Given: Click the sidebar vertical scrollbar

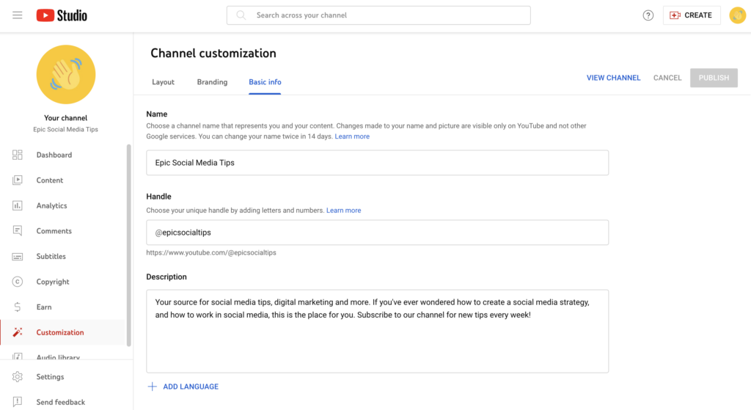Looking at the screenshot, I should click(x=129, y=246).
